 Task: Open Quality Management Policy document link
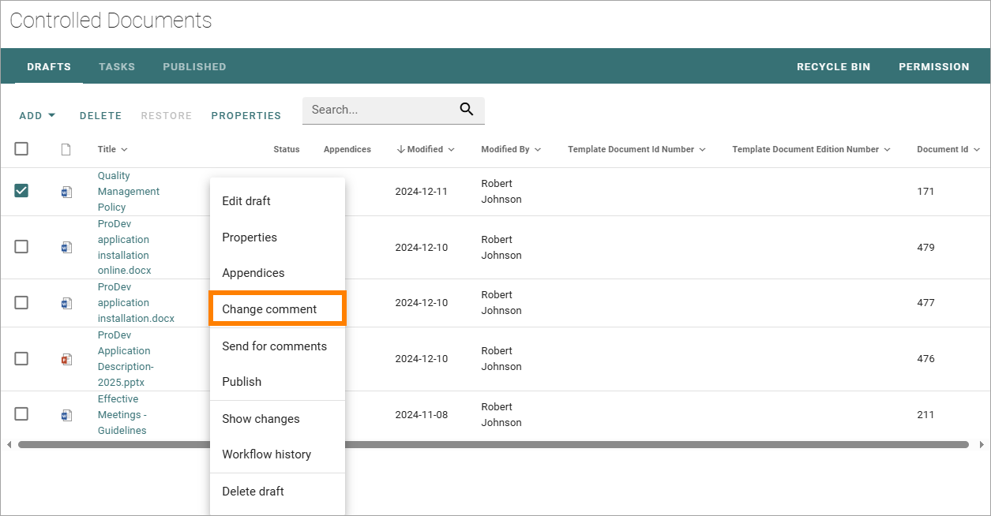click(x=129, y=192)
